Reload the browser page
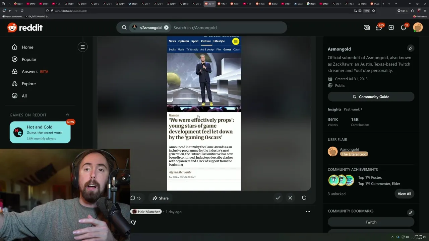Viewport: 429px width, 241px height. pos(22,11)
